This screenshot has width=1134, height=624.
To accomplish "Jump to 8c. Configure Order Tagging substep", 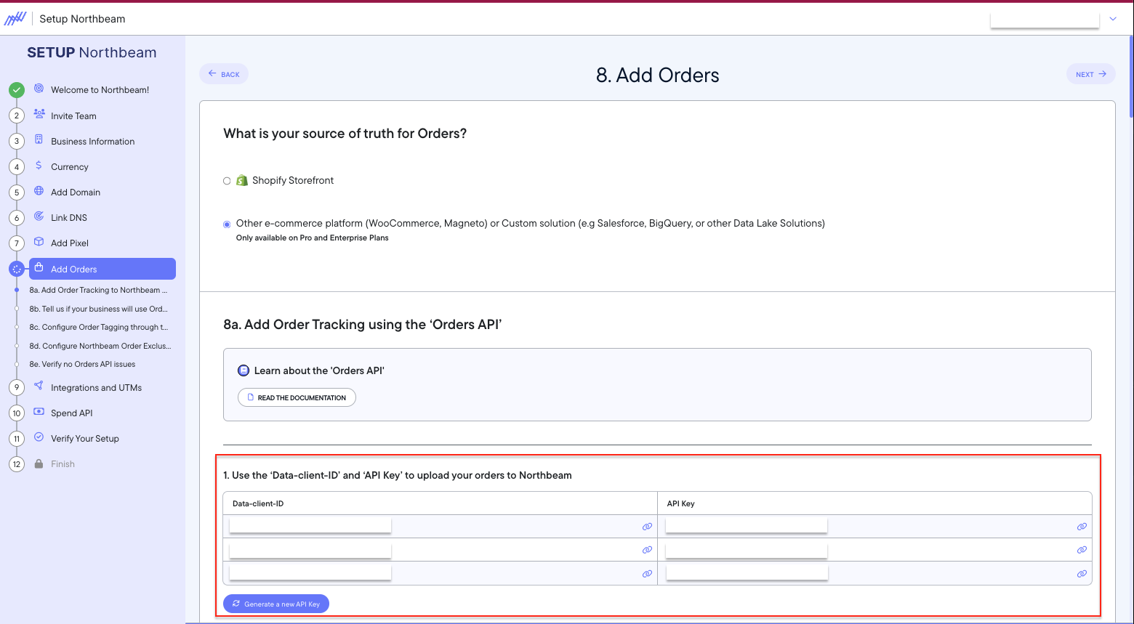I will pos(98,327).
